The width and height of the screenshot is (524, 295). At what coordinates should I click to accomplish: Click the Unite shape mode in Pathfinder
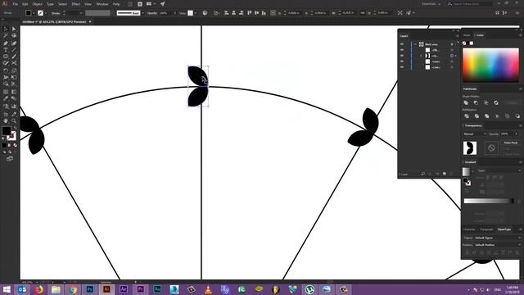click(x=466, y=102)
